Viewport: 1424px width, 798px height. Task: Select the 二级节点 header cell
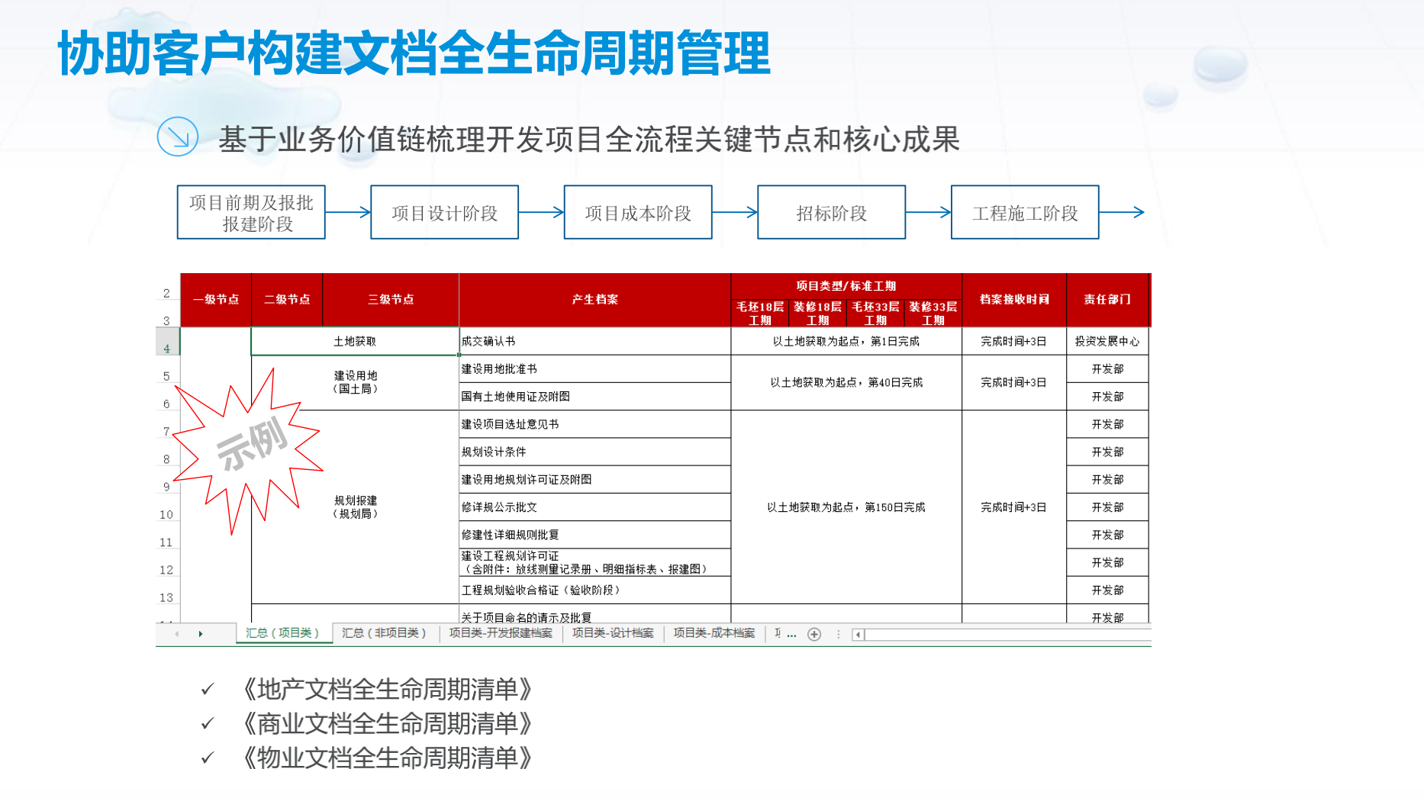point(287,300)
